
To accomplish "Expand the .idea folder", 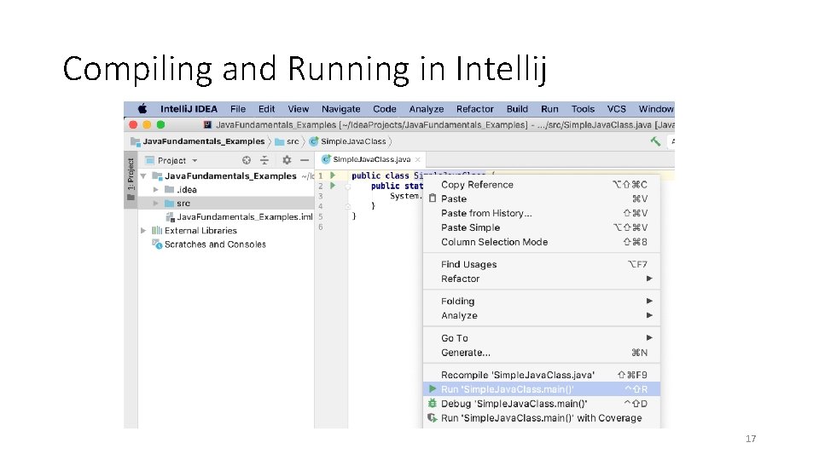I will pyautogui.click(x=155, y=189).
